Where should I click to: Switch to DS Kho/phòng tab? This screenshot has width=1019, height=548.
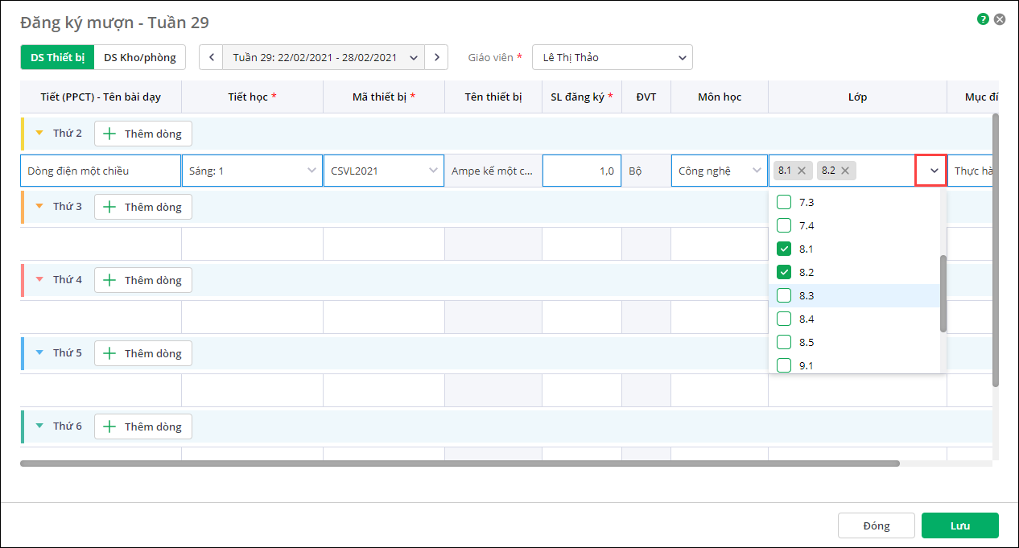(x=140, y=57)
